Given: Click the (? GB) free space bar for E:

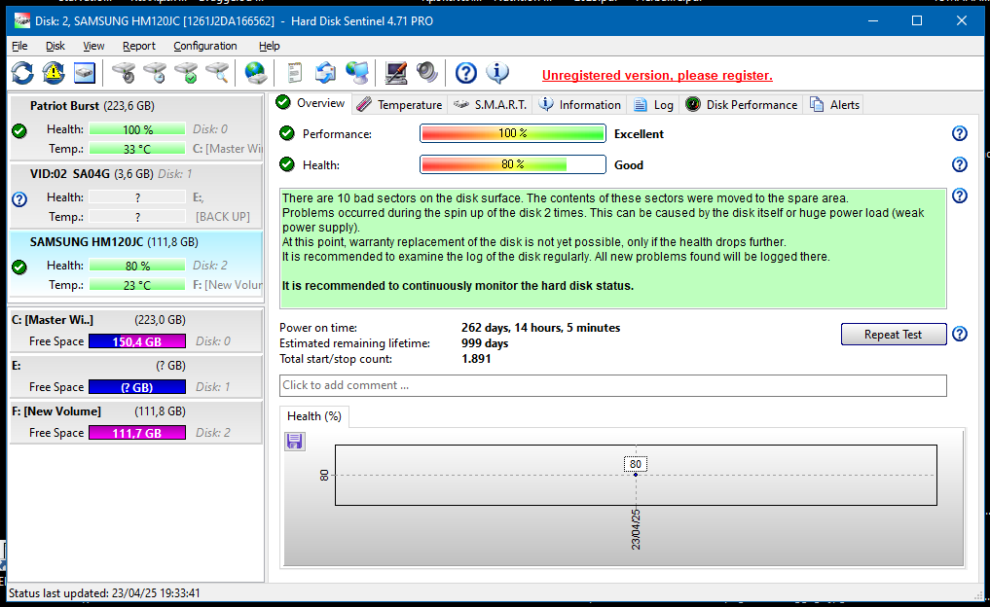Looking at the screenshot, I should [137, 387].
